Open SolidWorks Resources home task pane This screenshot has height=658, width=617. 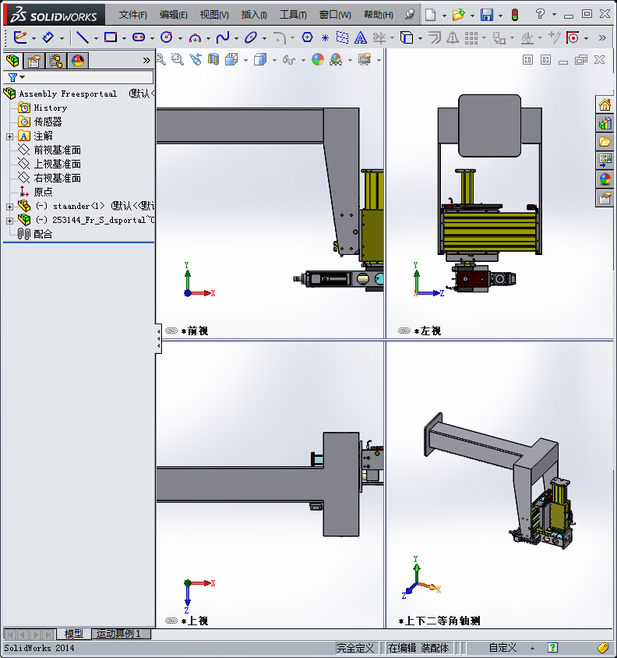pos(605,104)
